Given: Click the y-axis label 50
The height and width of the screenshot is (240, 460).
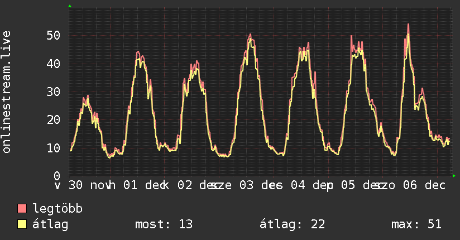Looking at the screenshot, I should 53,36.
